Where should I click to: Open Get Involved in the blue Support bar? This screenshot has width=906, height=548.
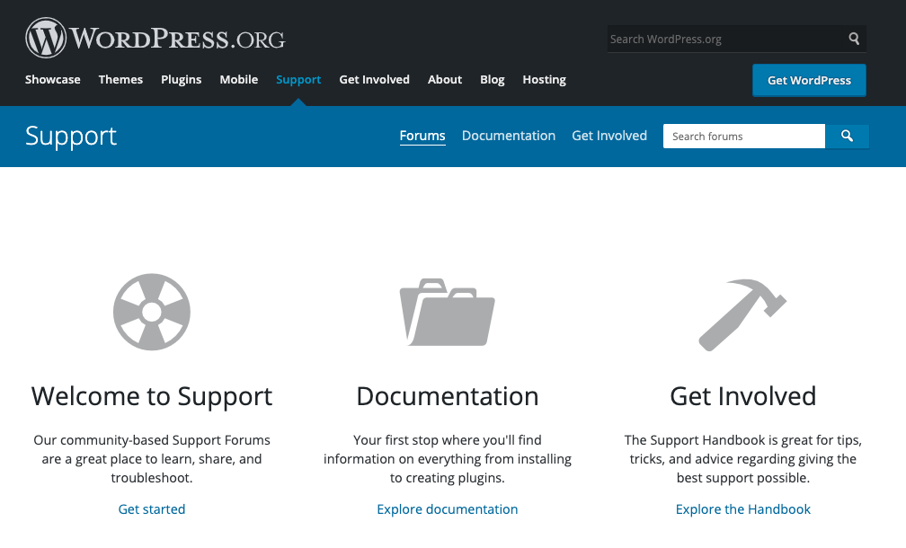[609, 136]
